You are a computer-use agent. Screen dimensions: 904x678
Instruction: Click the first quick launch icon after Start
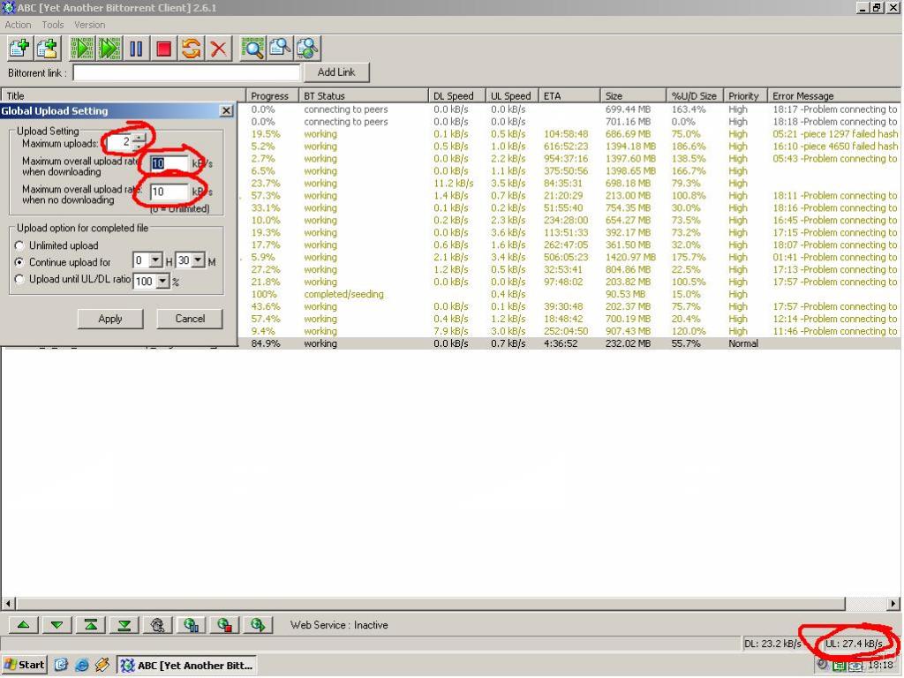[x=61, y=665]
